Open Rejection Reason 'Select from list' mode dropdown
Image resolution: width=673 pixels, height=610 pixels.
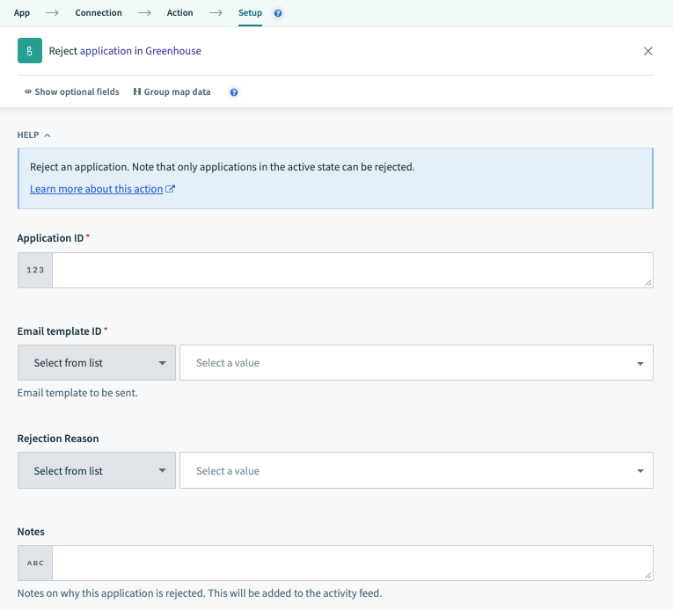97,471
